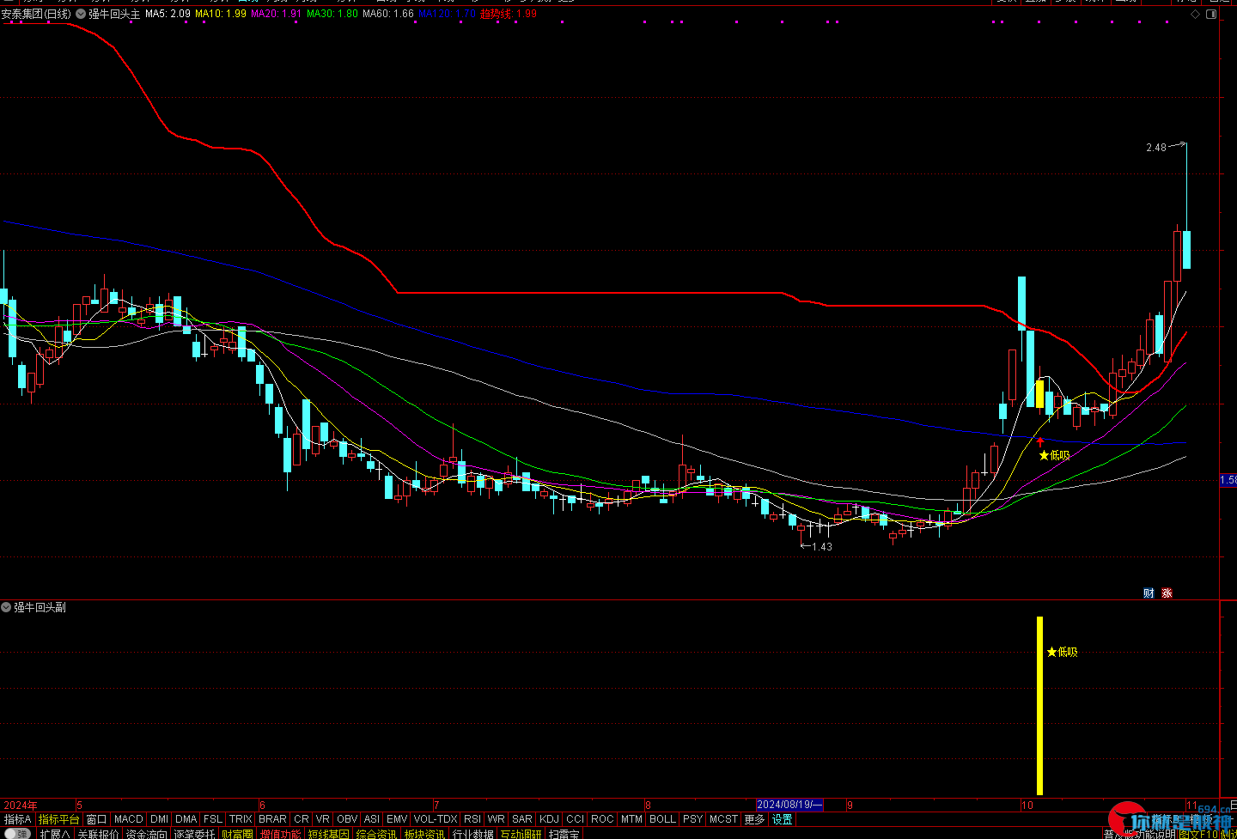Select the TRIX indicator
The height and width of the screenshot is (839, 1237).
241,819
